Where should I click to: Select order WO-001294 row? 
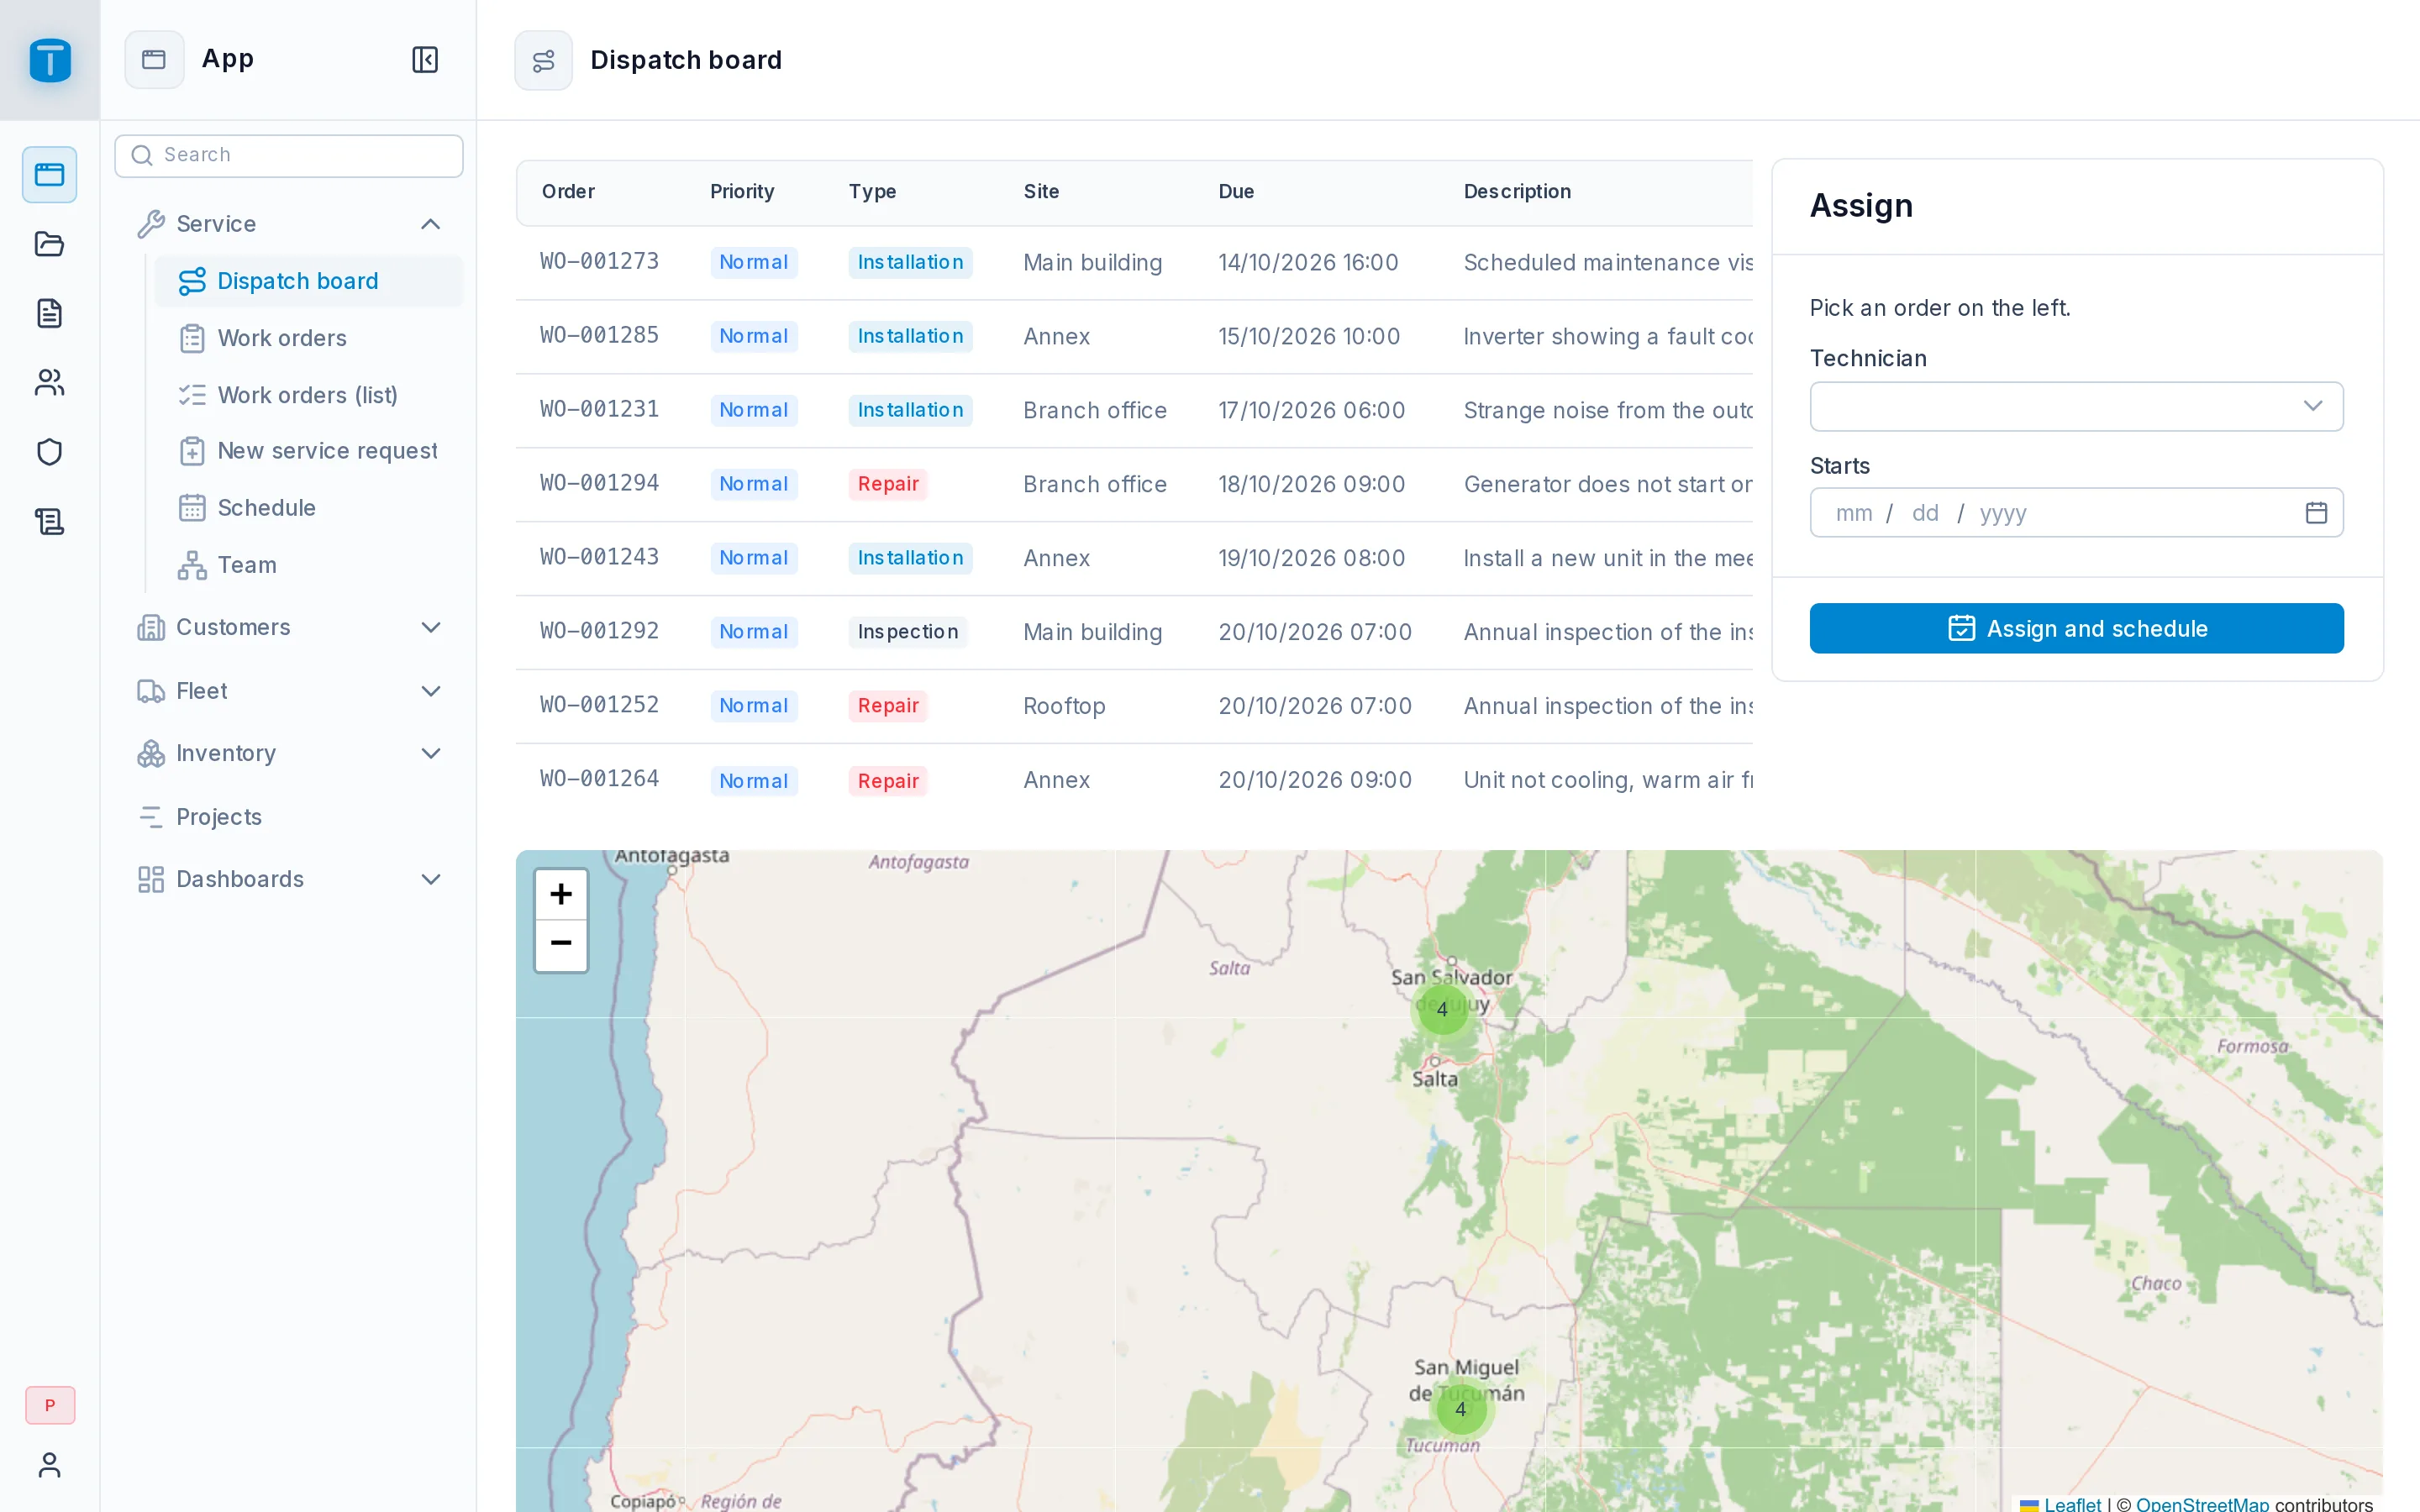click(x=1134, y=484)
